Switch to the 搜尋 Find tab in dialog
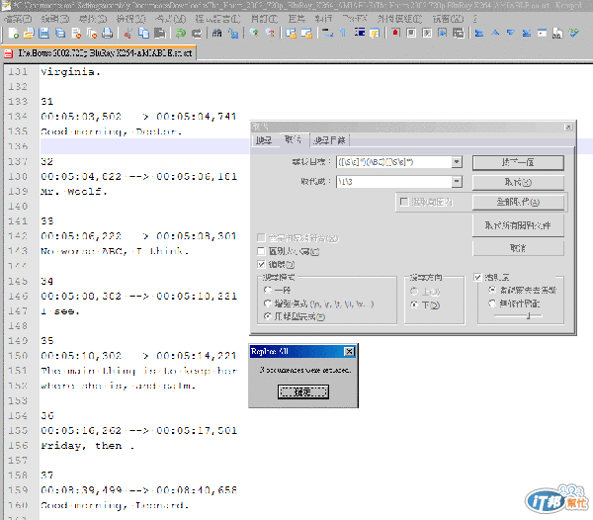This screenshot has height=520, width=593. (264, 140)
